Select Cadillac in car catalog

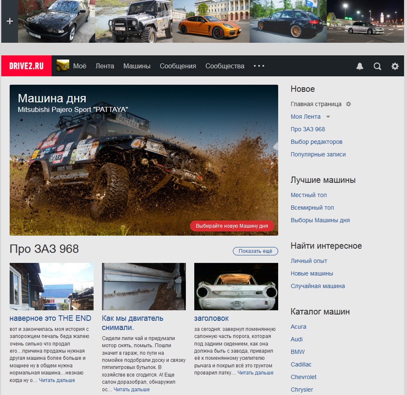click(301, 364)
